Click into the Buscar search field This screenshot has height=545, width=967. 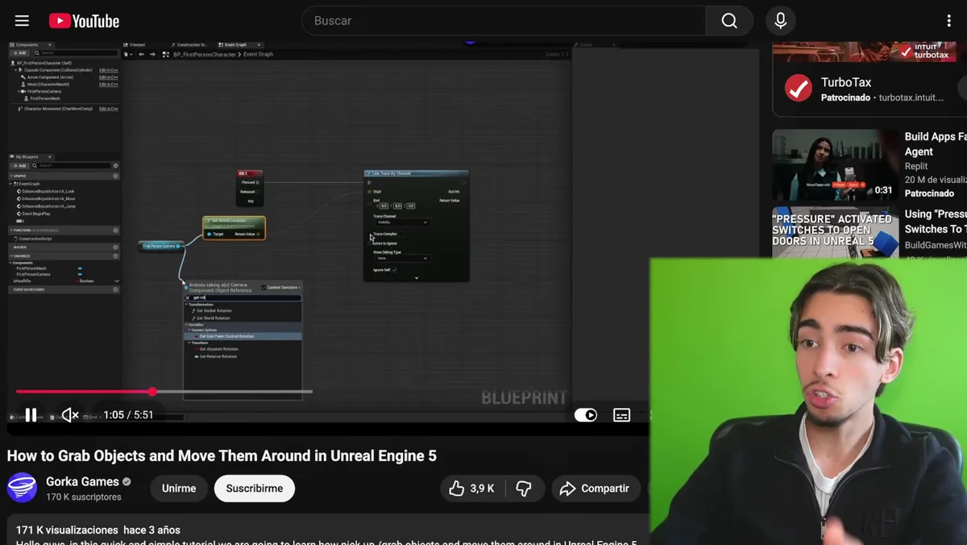[x=504, y=21]
